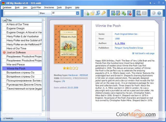Search for a book with magnifier icon
This screenshot has height=122, width=166.
[139, 13]
